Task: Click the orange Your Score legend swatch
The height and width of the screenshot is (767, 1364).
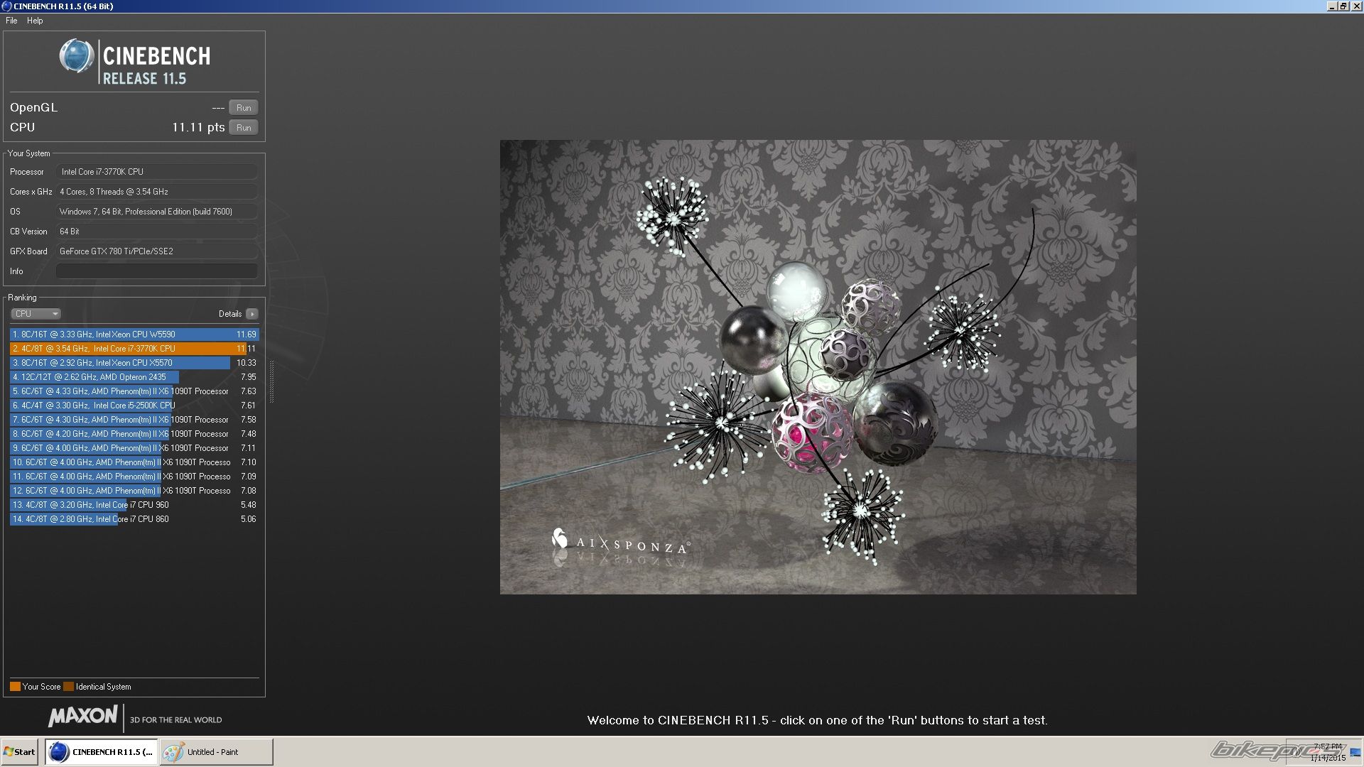Action: tap(15, 687)
